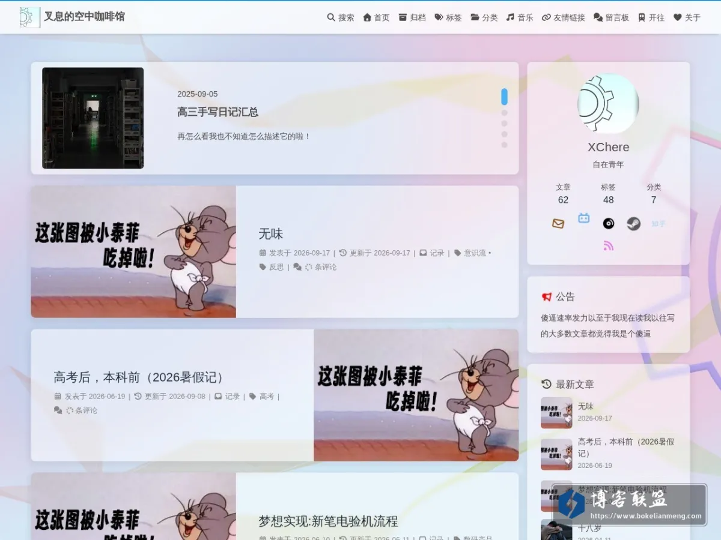Open the 留言板 message board
The image size is (721, 540).
coord(611,17)
